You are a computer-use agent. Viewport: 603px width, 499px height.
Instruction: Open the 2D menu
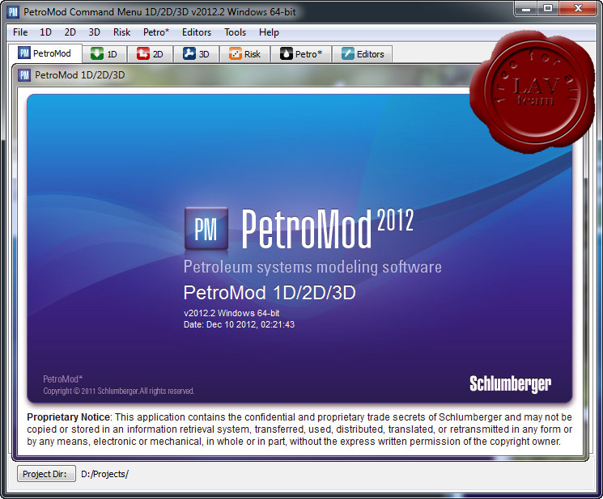click(x=70, y=32)
